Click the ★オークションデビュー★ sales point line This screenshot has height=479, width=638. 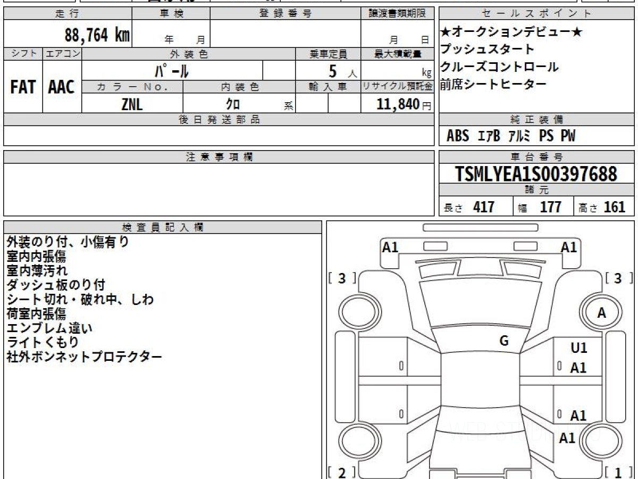point(511,32)
